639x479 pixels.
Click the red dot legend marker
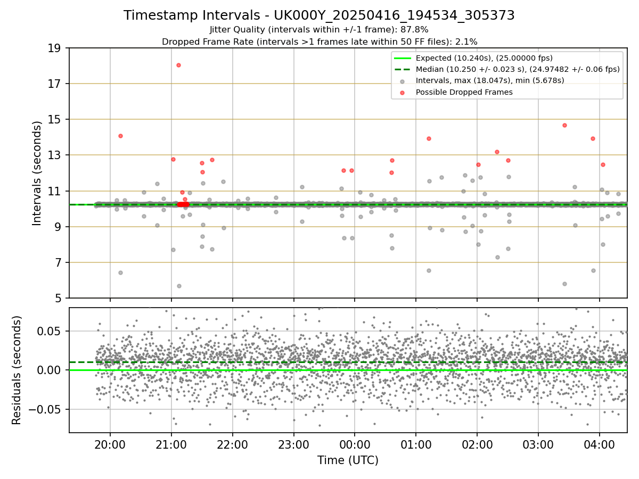pyautogui.click(x=402, y=92)
